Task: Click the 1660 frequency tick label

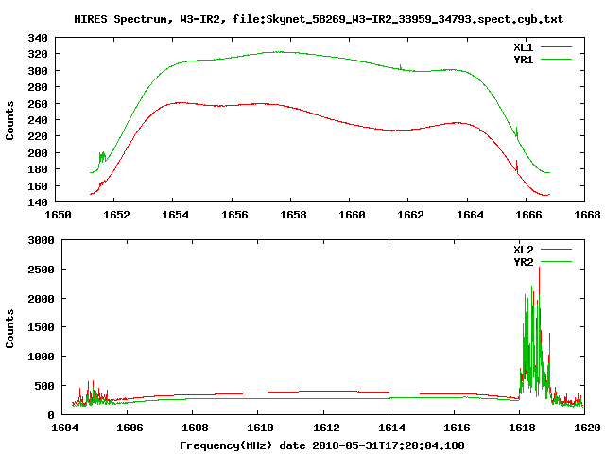Action: pos(352,215)
